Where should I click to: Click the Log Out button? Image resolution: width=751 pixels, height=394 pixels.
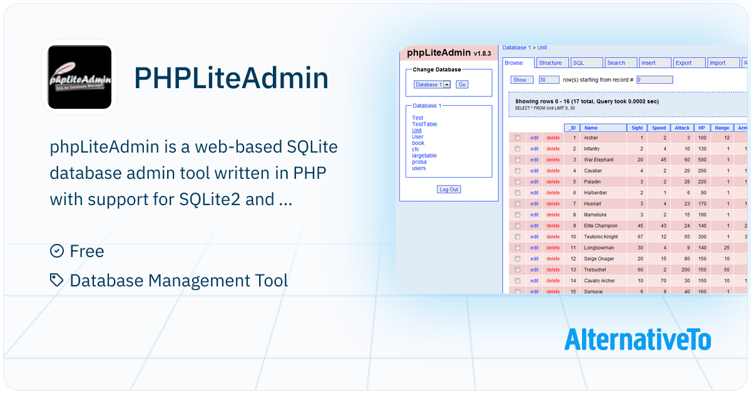coord(449,189)
